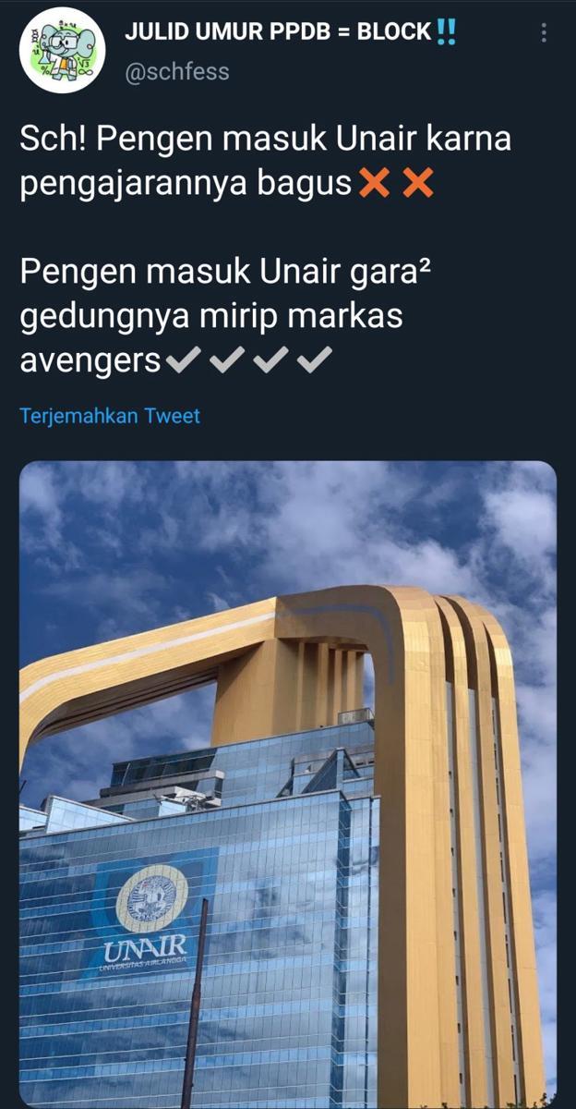Click the word "avengers" in the tweet

(90, 361)
